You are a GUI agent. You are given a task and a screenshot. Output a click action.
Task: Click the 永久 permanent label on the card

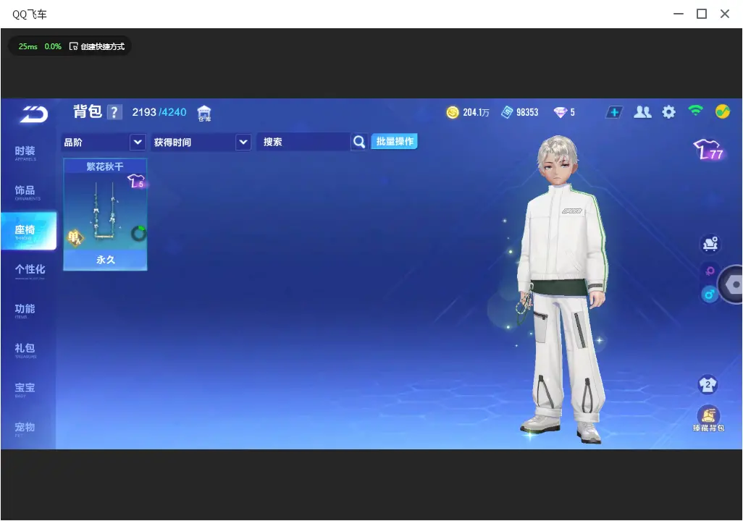(x=106, y=260)
